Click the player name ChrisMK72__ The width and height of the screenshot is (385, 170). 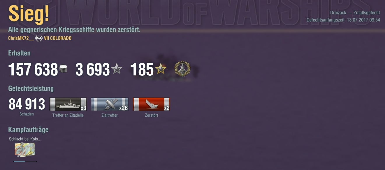[21, 38]
